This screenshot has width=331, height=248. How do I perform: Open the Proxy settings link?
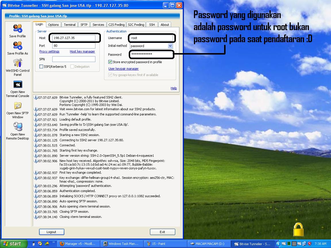(49, 51)
